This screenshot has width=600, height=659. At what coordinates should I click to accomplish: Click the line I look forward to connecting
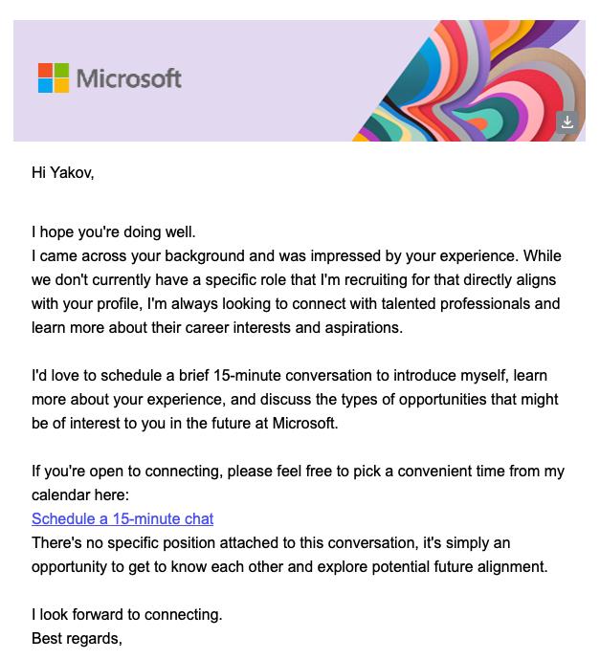click(127, 614)
